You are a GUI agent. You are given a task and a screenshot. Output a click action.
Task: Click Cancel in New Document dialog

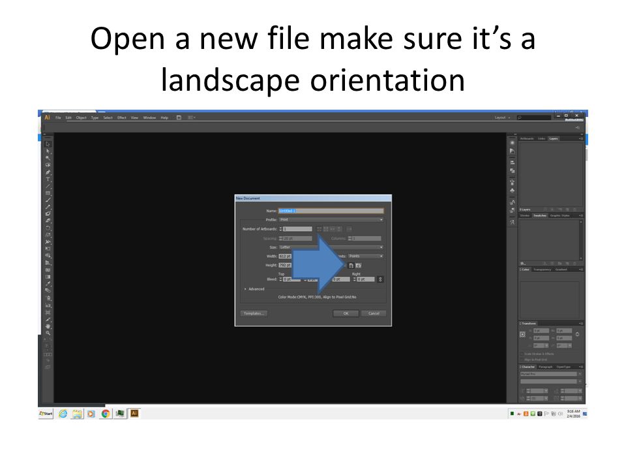[x=374, y=313]
